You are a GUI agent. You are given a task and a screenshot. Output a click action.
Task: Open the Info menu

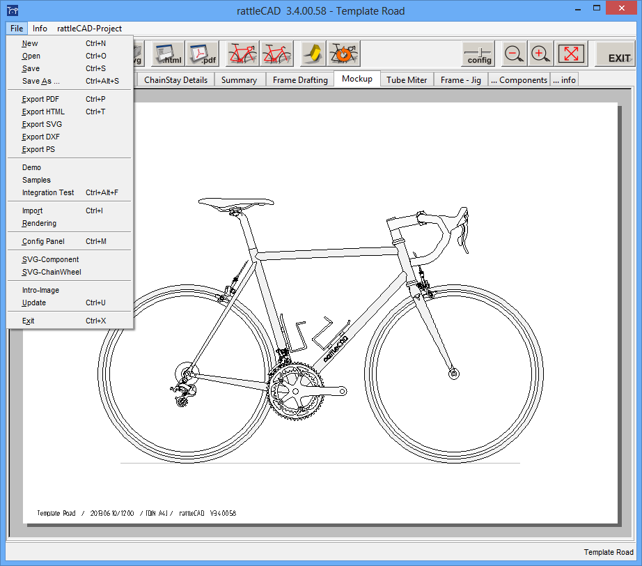point(40,29)
